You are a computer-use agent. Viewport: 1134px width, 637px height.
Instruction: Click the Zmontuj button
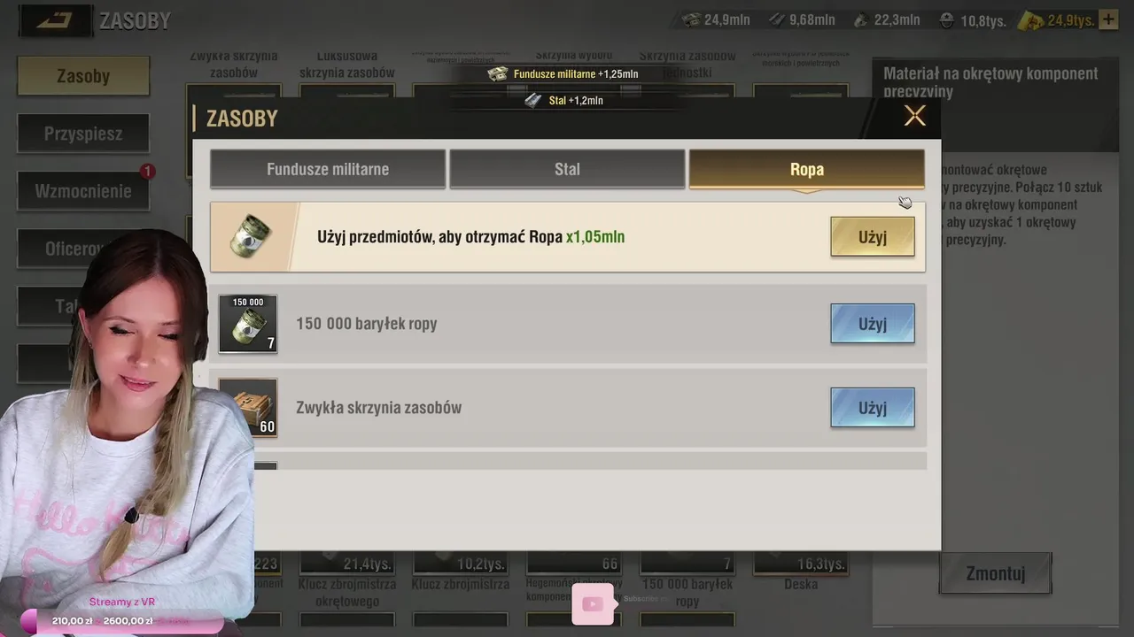[996, 573]
